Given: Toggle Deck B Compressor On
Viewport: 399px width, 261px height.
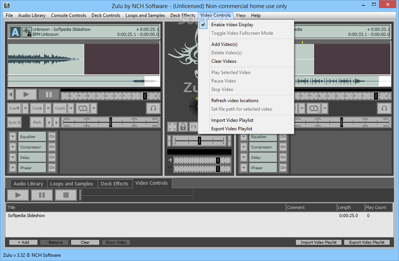Looking at the screenshot, I should [x=283, y=147].
